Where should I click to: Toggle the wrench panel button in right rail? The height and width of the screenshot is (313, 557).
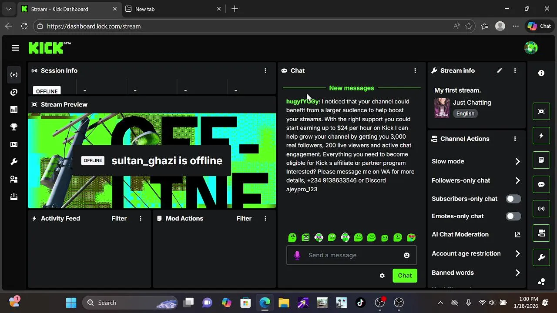(x=541, y=257)
